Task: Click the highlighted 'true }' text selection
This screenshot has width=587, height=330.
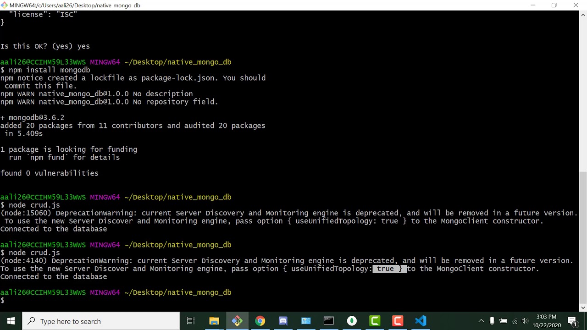Action: click(389, 269)
